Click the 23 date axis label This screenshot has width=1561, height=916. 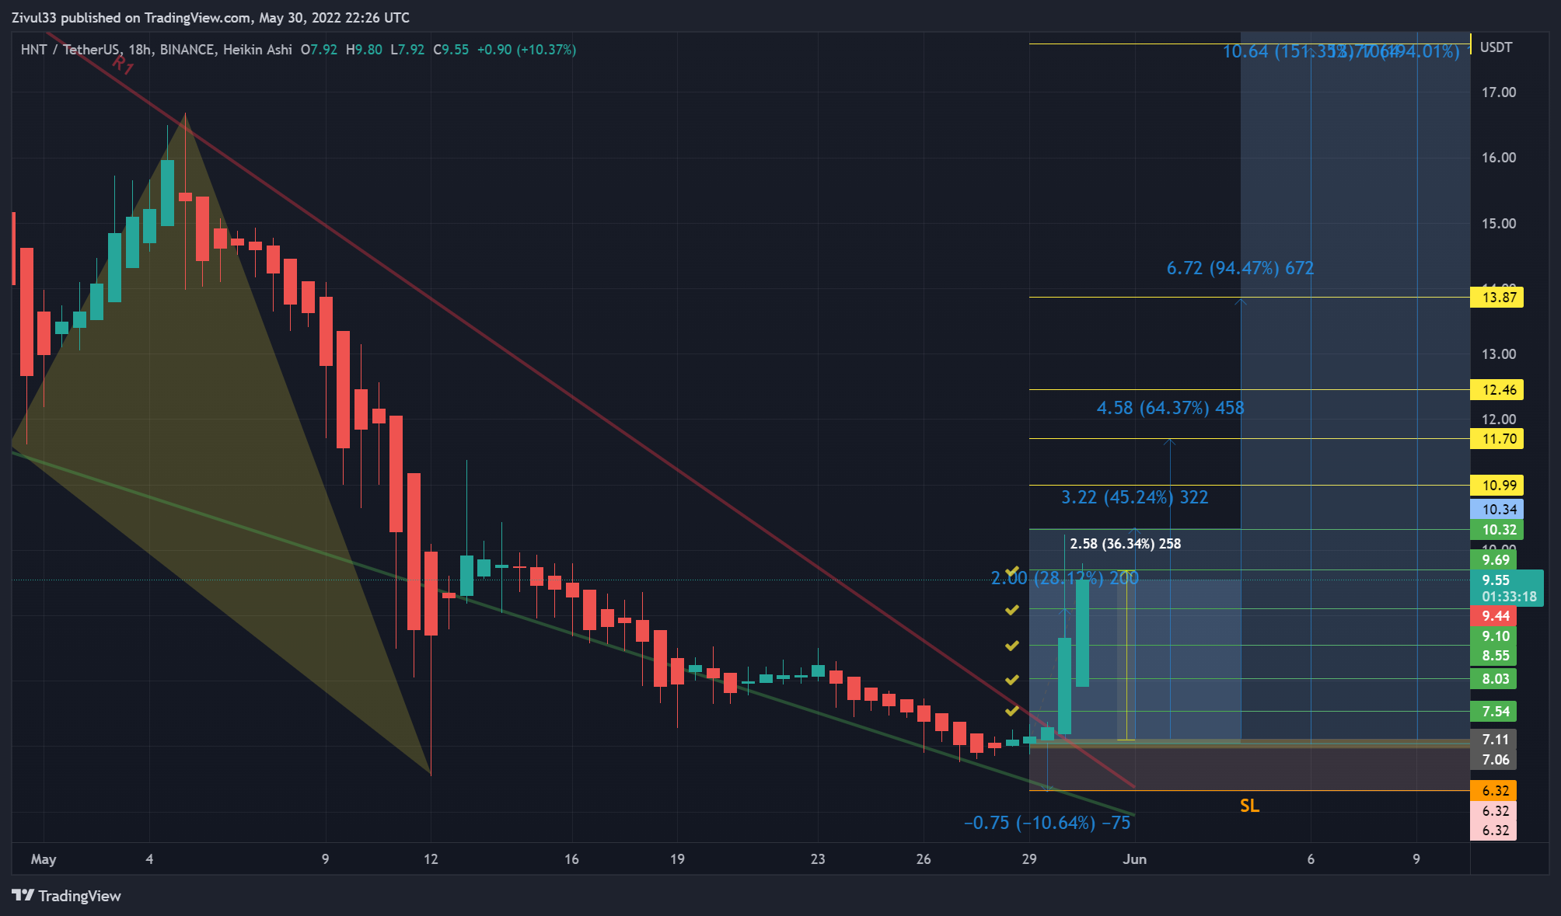818,859
